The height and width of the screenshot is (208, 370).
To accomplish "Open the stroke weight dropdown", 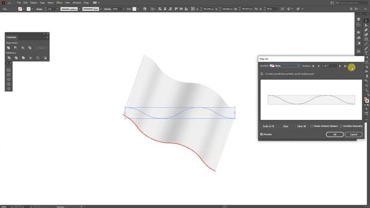I will (57, 9).
